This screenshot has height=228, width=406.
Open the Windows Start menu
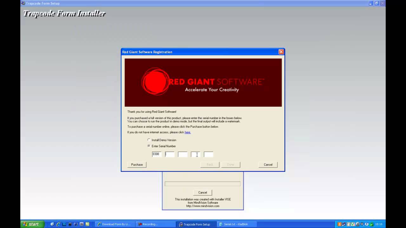pos(33,224)
